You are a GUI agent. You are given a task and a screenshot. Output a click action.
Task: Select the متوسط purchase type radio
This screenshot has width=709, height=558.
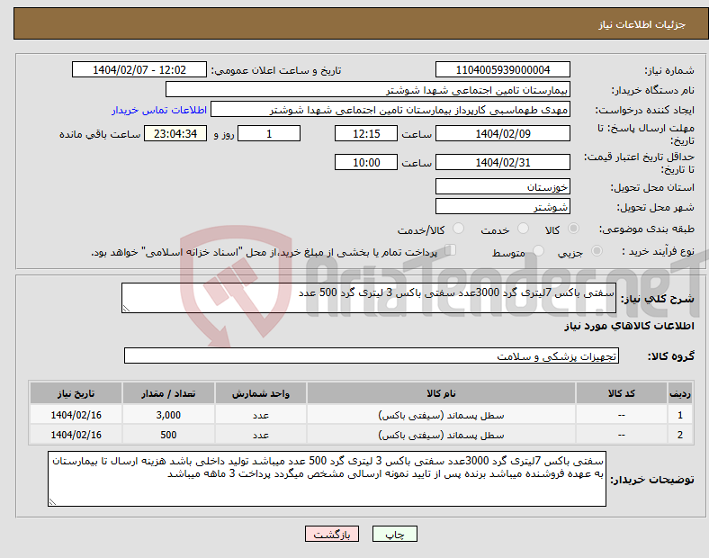coord(538,250)
